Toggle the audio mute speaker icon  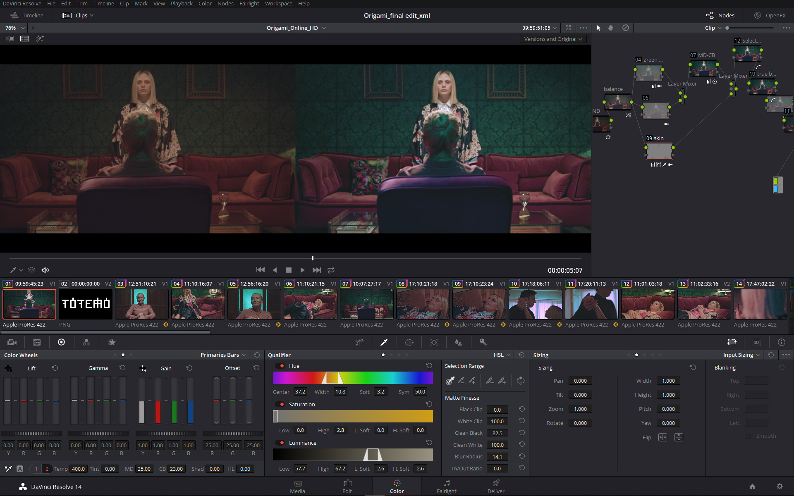(45, 270)
